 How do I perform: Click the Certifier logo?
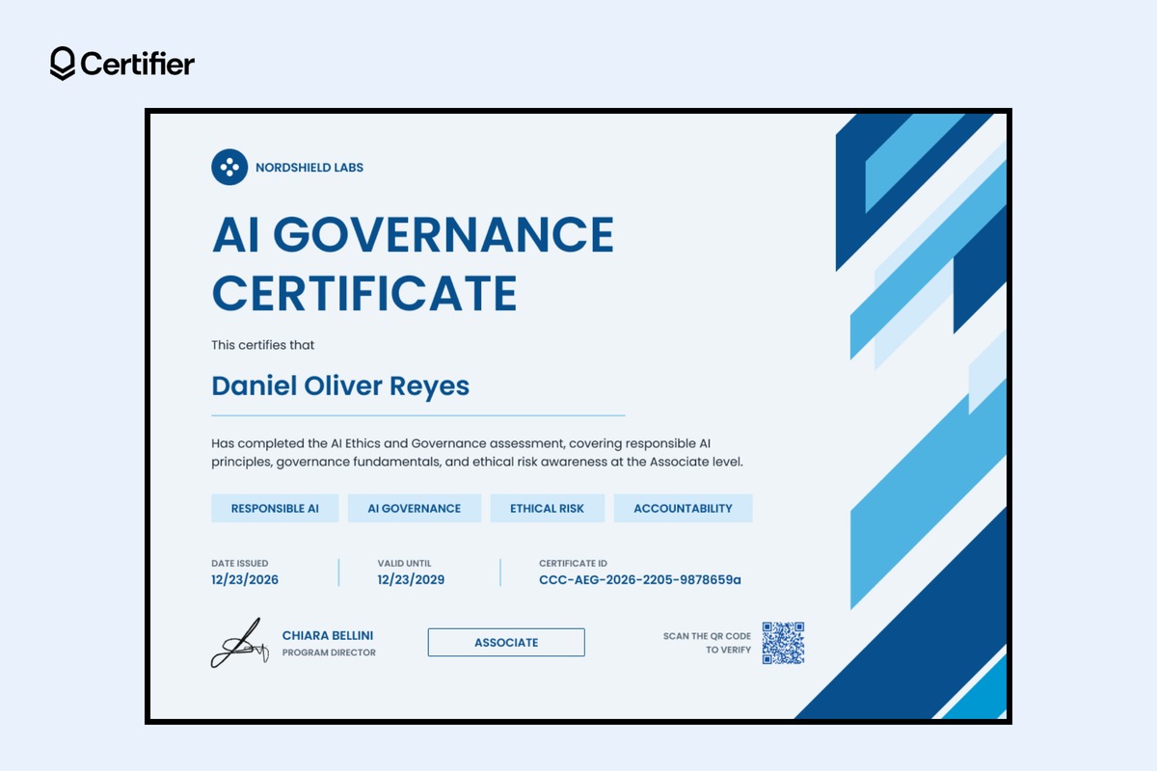click(122, 64)
